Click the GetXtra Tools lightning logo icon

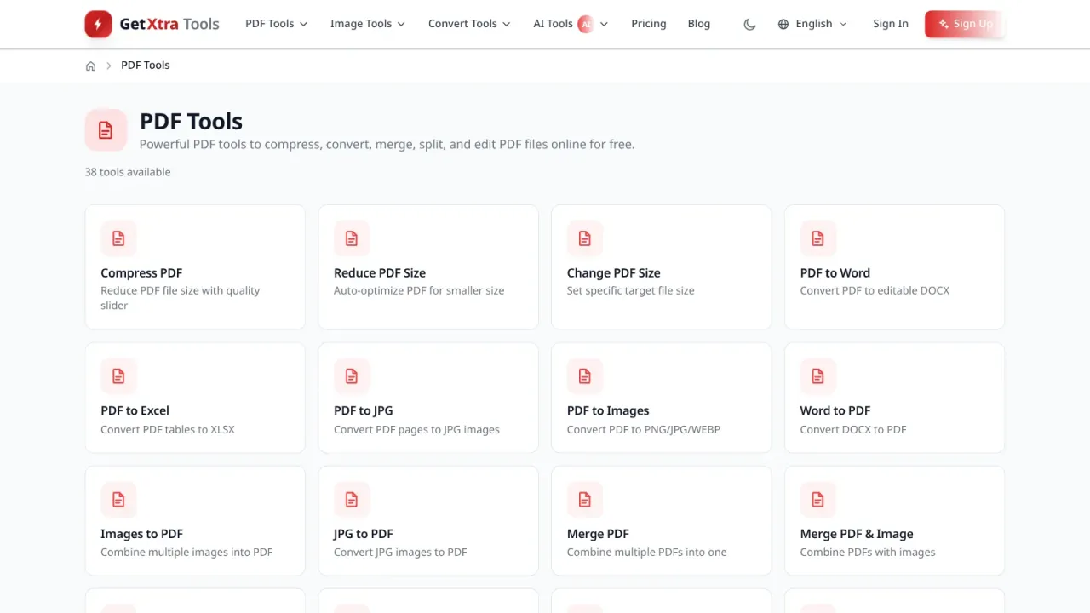pos(98,24)
